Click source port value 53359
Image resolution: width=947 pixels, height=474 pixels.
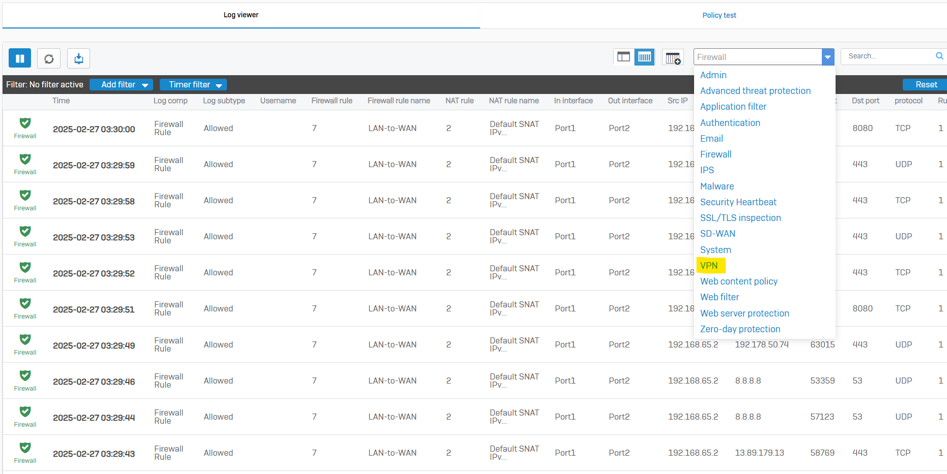(822, 381)
